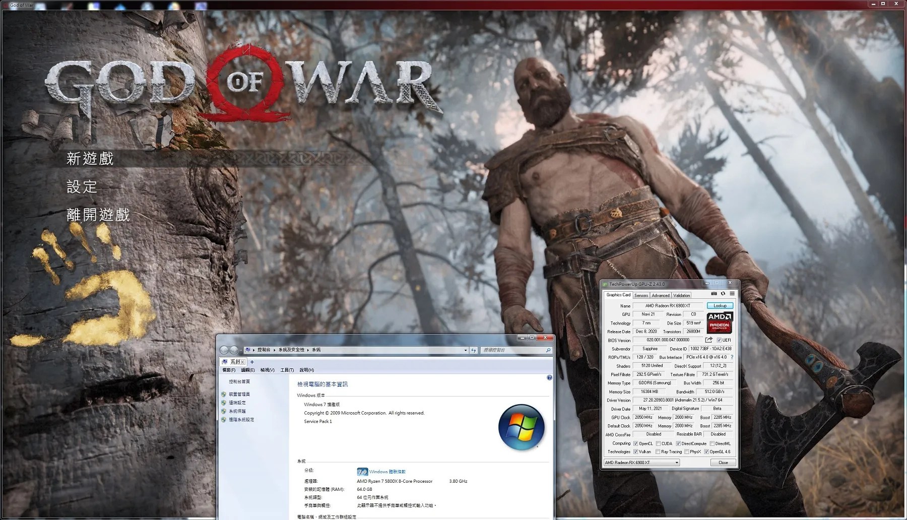Open the GPU-Z hamburger menu
The height and width of the screenshot is (520, 907).
pyautogui.click(x=733, y=294)
